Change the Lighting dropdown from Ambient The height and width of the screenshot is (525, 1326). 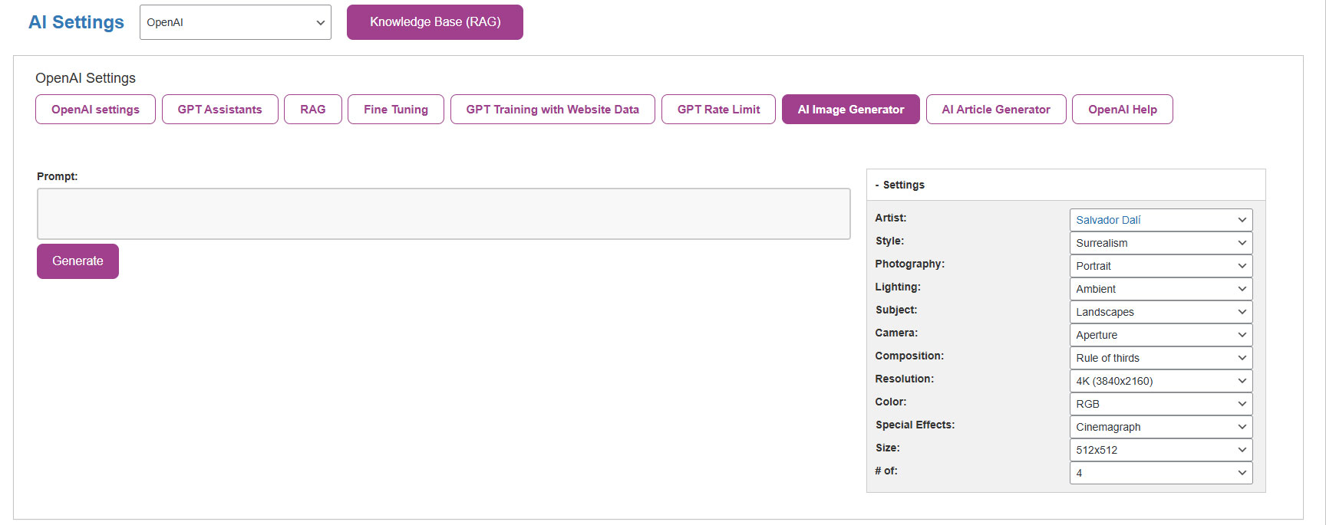(x=1160, y=289)
